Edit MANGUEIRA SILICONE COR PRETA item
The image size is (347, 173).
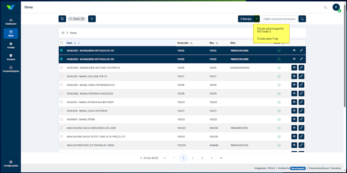click(x=301, y=68)
